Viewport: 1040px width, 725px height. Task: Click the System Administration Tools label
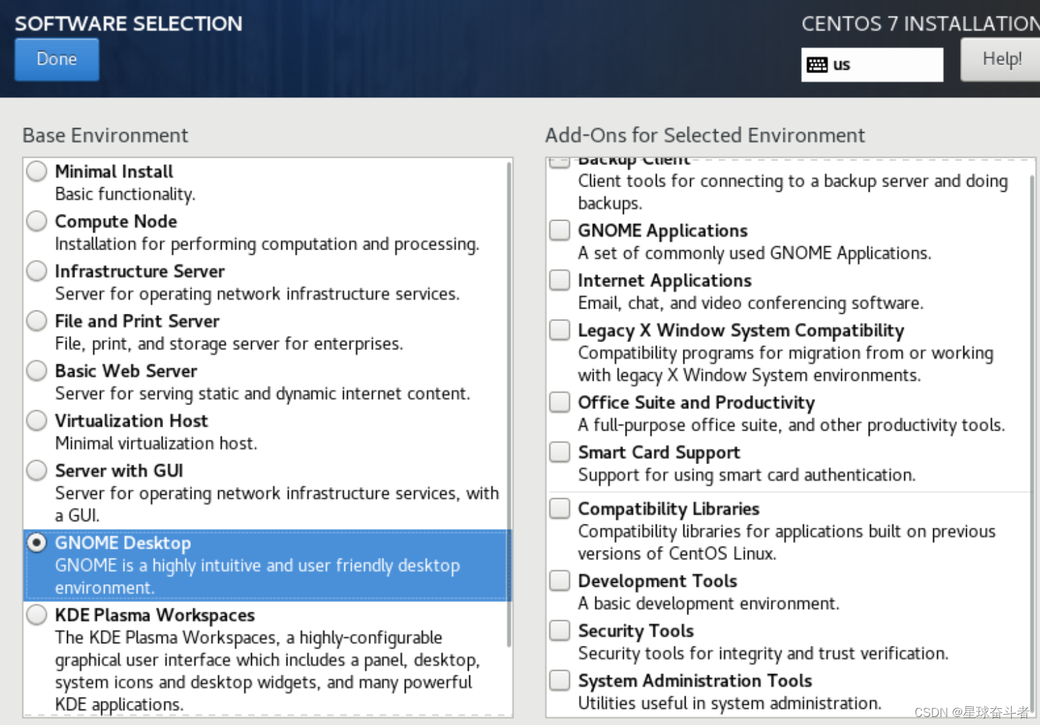[x=695, y=681]
